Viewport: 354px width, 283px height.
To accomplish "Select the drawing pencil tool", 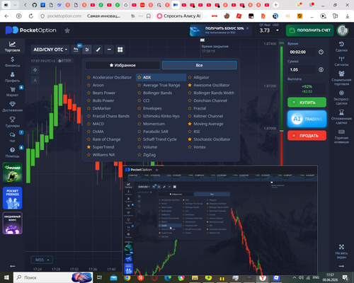I will pos(98,50).
